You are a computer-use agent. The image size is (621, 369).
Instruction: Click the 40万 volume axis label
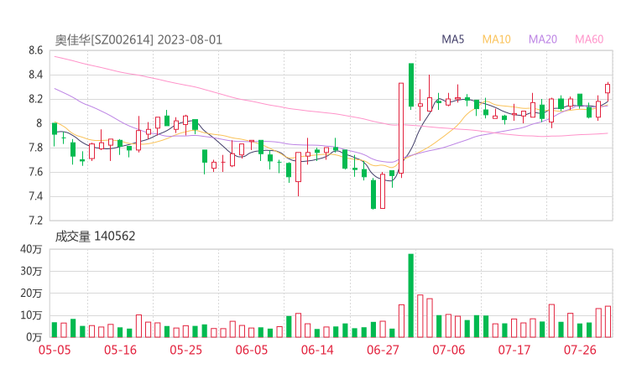click(x=32, y=249)
